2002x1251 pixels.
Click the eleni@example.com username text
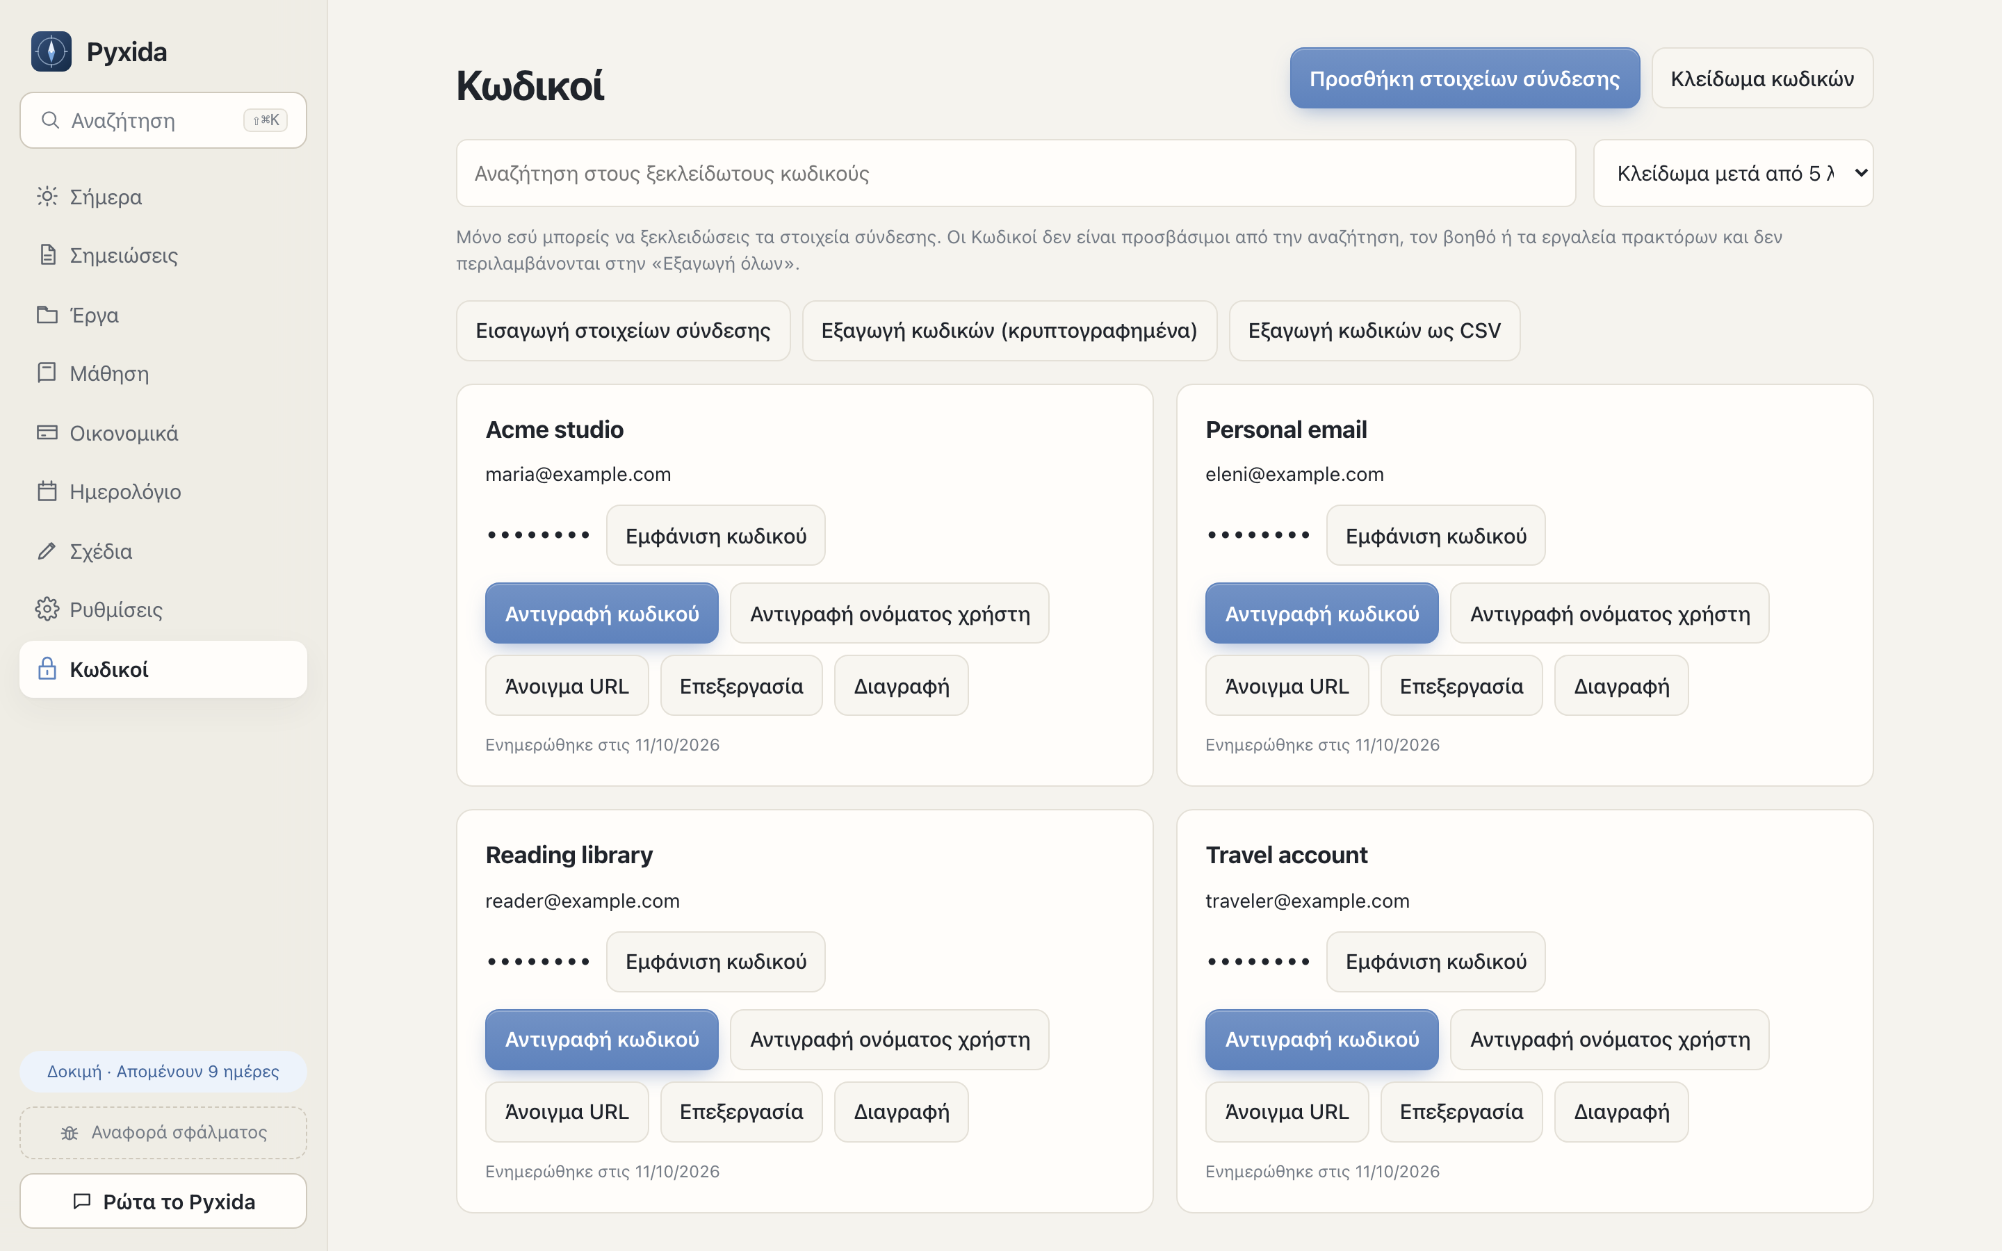tap(1294, 474)
